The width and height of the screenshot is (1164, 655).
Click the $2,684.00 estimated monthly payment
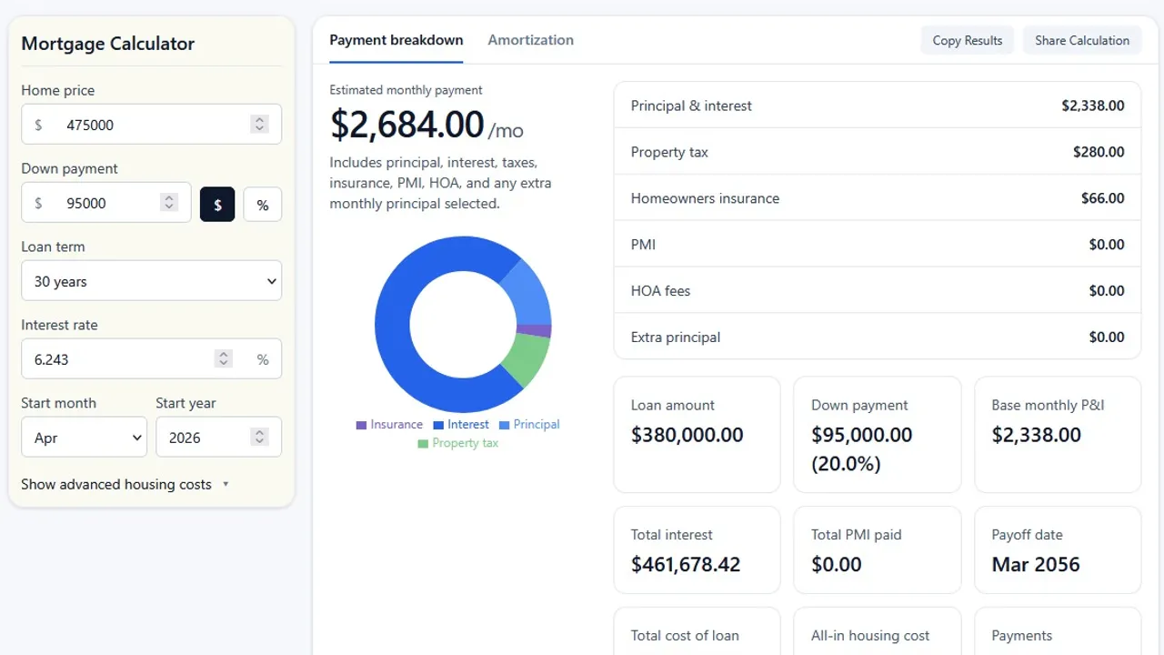[x=406, y=125]
